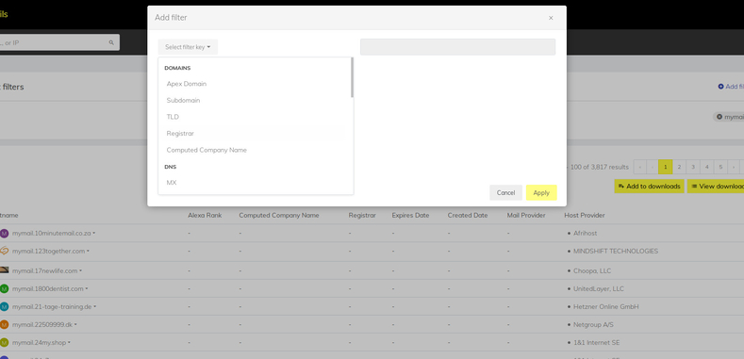
Task: Cancel the Add filter dialog
Action: (505, 192)
